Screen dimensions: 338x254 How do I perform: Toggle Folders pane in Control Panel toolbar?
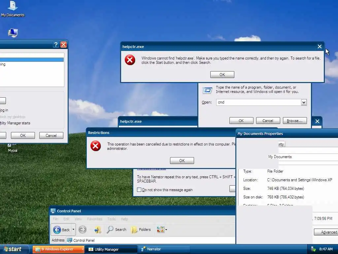[x=141, y=230]
